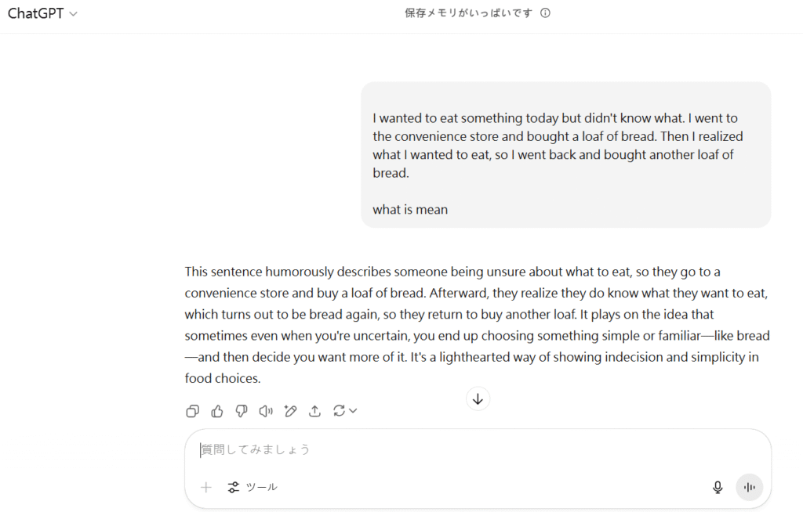Screen dimensions: 803x512
Task: Click the info icon beside memory full notice
Action: click(x=546, y=13)
